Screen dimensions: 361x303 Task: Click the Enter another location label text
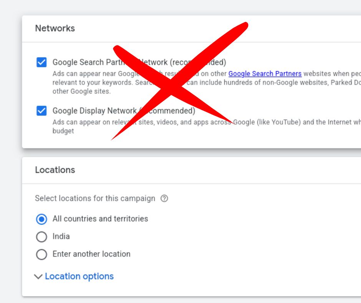click(x=91, y=254)
